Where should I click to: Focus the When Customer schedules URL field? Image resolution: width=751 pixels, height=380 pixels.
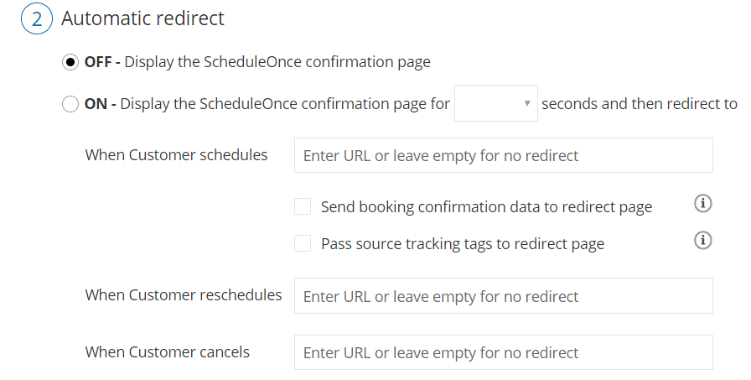(x=504, y=155)
